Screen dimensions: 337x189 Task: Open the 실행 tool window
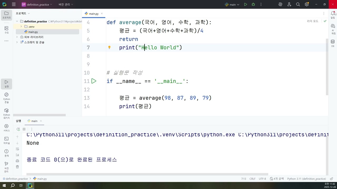tap(7, 84)
